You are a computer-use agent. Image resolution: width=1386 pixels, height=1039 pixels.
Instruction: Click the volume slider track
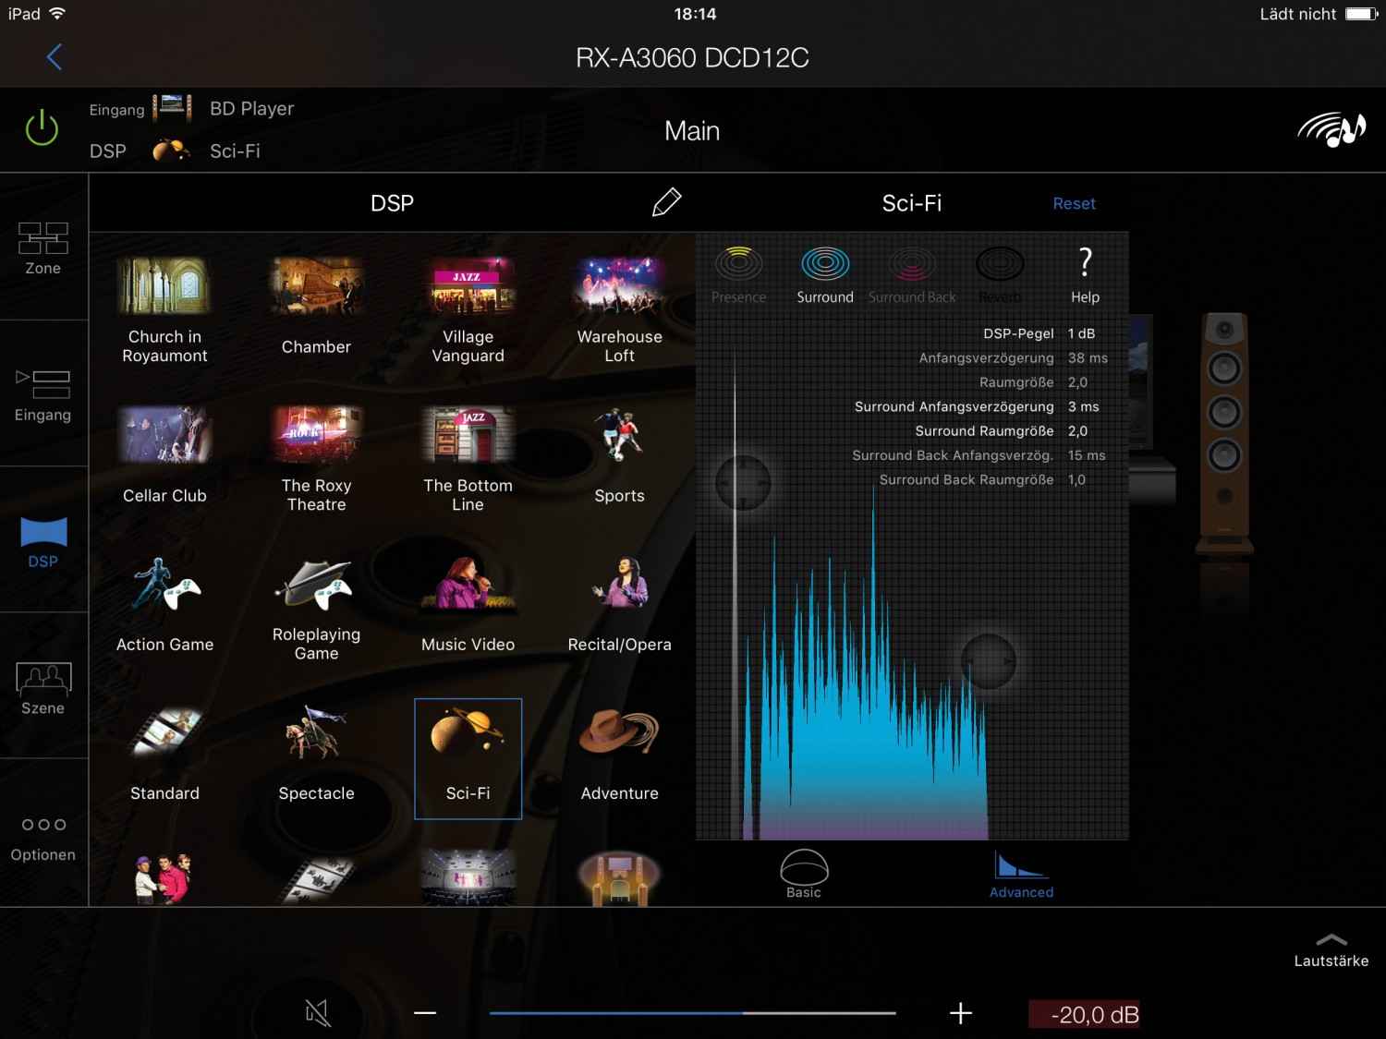[693, 1013]
